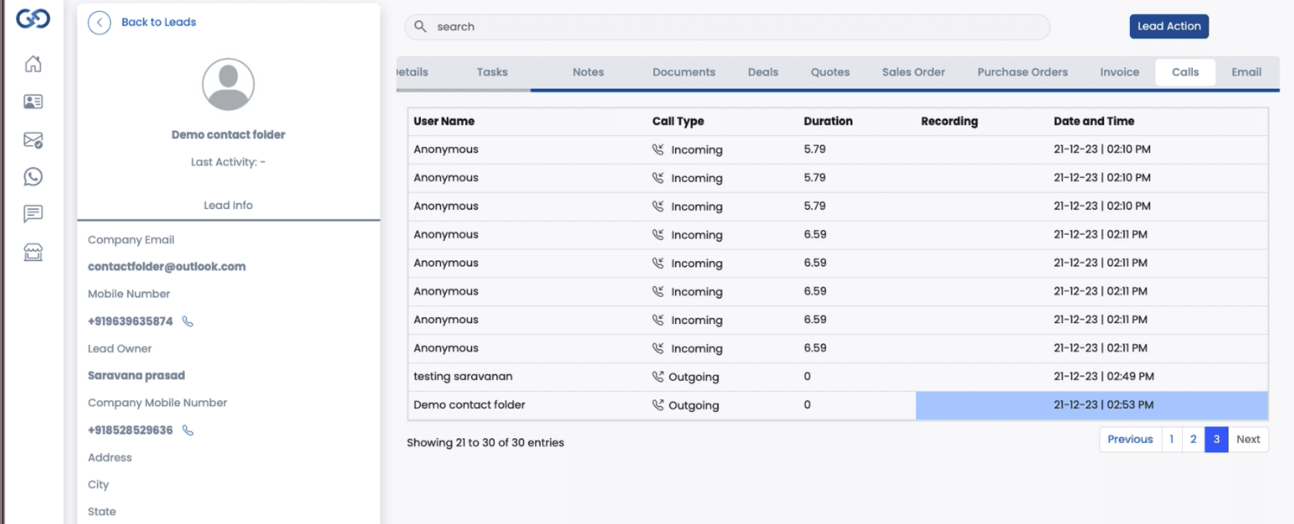
Task: Open the WhatsApp icon in sidebar
Action: 33,177
